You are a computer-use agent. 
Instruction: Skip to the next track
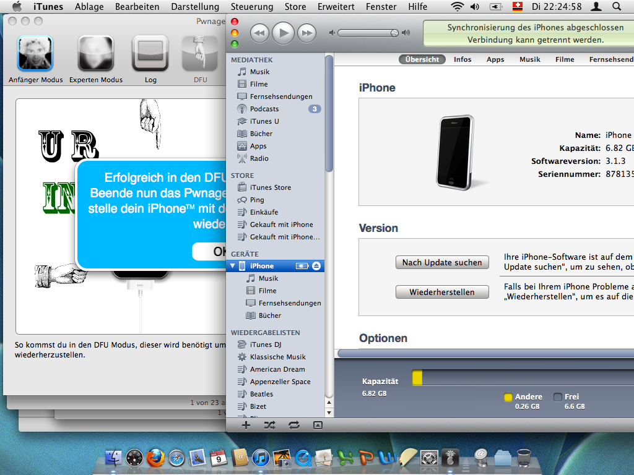pyautogui.click(x=306, y=32)
